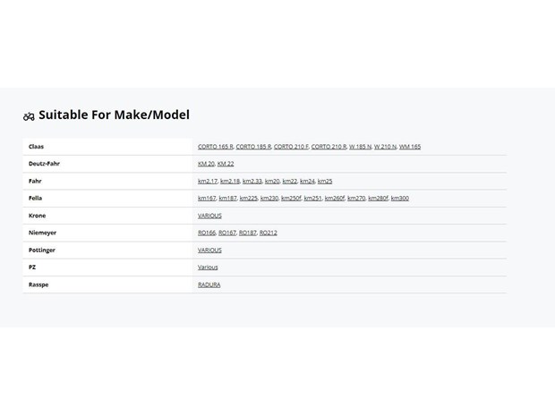This screenshot has height=416, width=555.
Task: Click the Various link for PZ
Action: (x=208, y=267)
